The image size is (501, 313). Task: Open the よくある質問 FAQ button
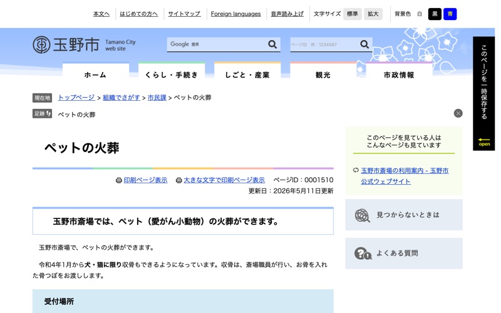[x=404, y=254]
